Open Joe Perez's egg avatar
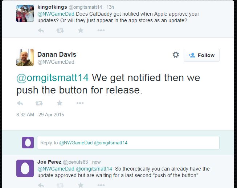The width and height of the screenshot is (237, 188). click(x=25, y=168)
